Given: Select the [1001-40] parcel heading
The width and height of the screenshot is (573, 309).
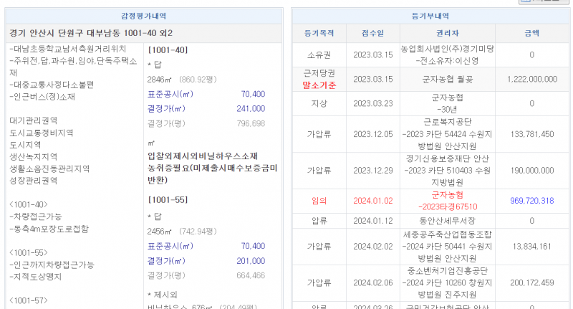Looking at the screenshot, I should [x=168, y=49].
